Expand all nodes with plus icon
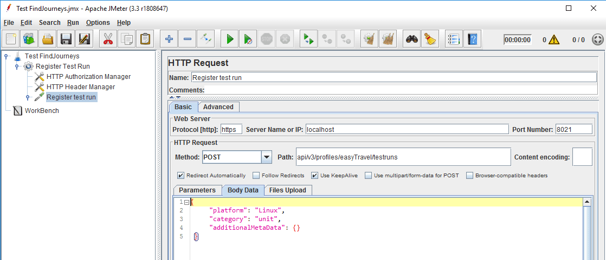The image size is (606, 260). [x=169, y=39]
